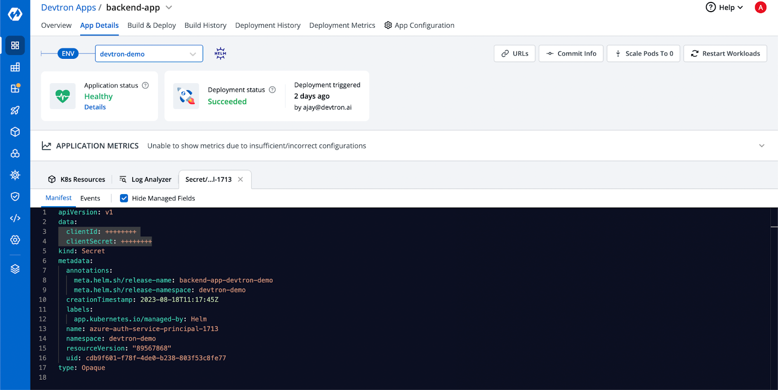Click the Commit Info button

pos(571,53)
